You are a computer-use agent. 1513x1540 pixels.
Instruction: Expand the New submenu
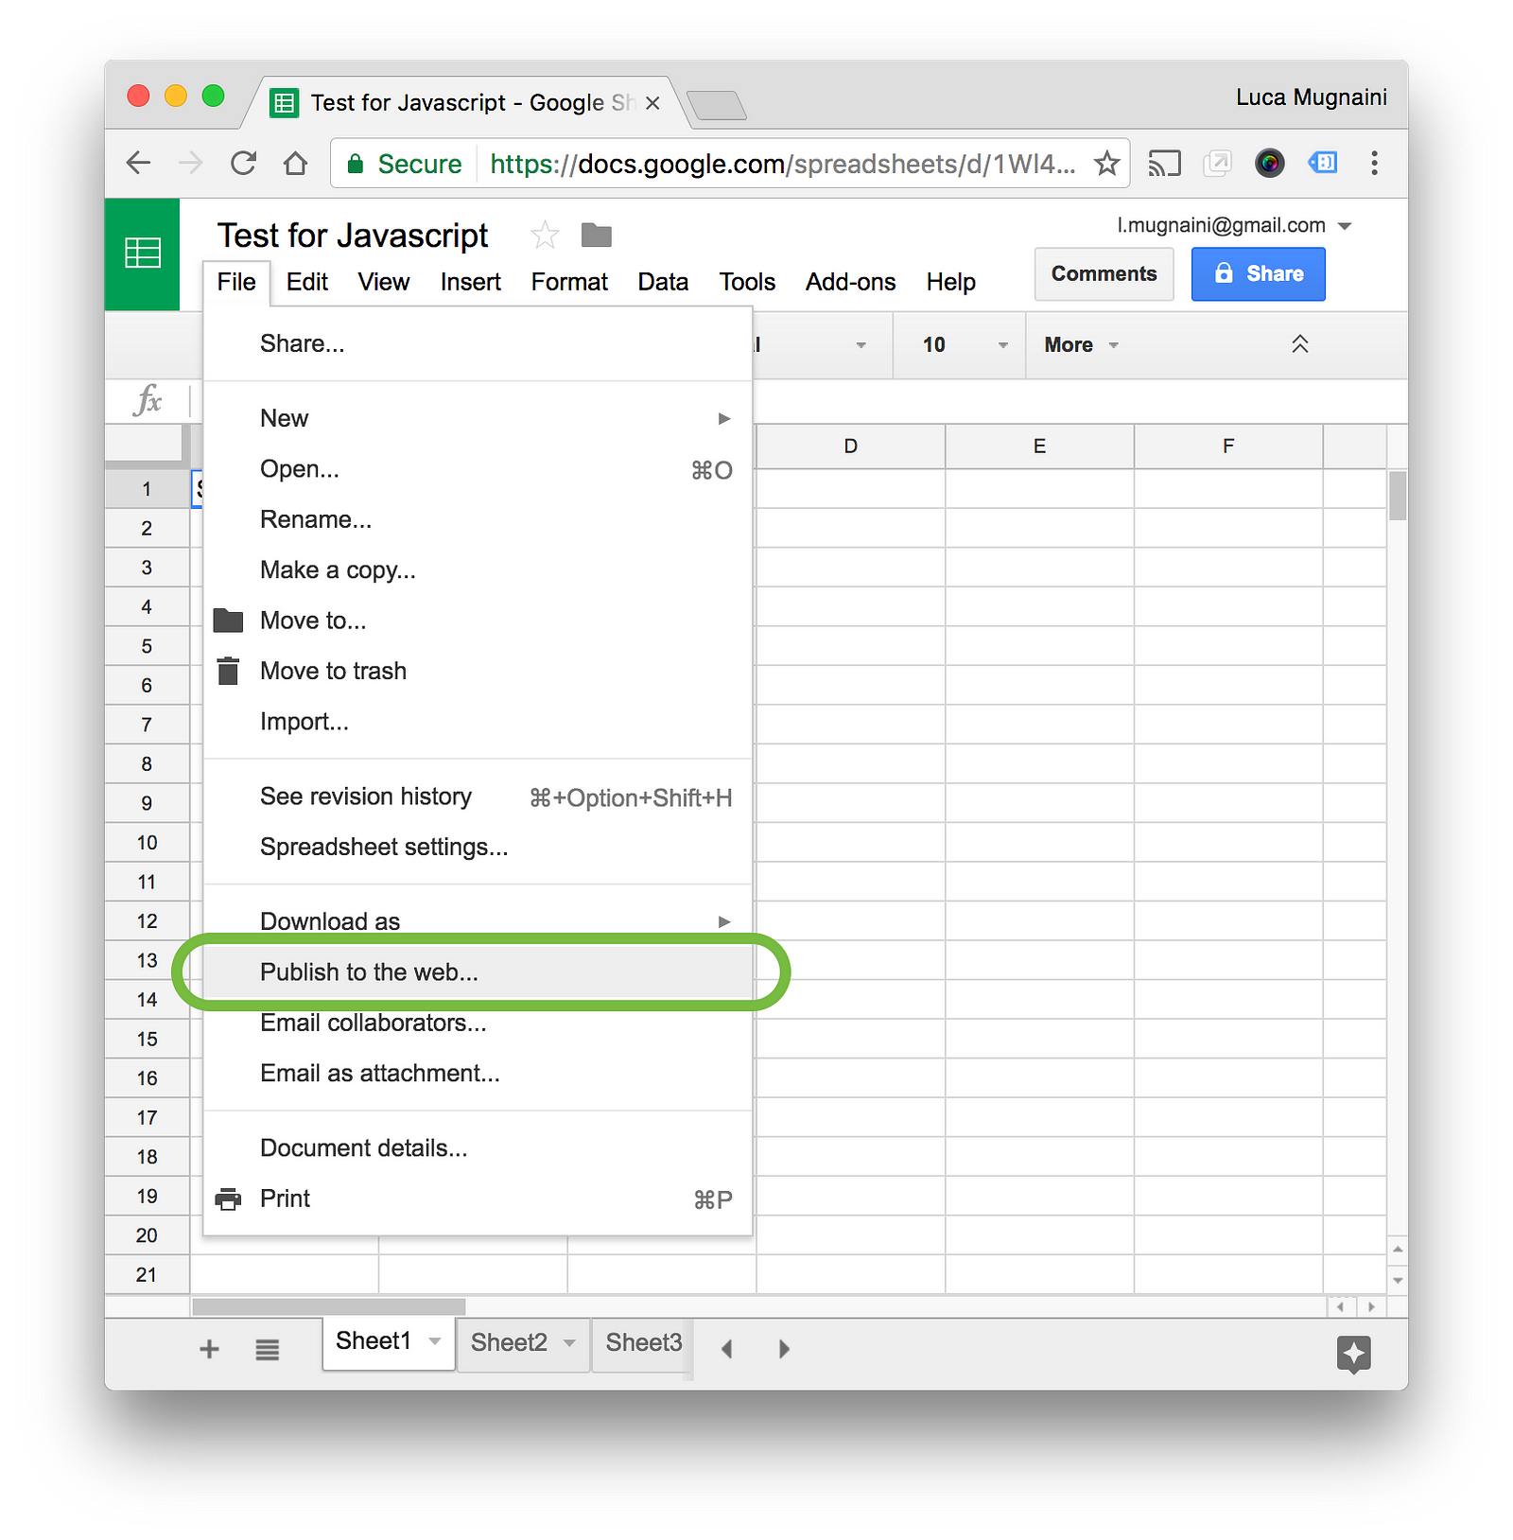[478, 418]
